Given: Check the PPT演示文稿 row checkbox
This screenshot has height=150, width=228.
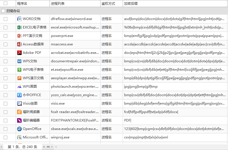Looking at the screenshot, I should click(6, 36).
